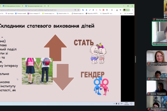Click the blue circle extension icon
Screen dimensions: 167x111
(x=87, y=10)
